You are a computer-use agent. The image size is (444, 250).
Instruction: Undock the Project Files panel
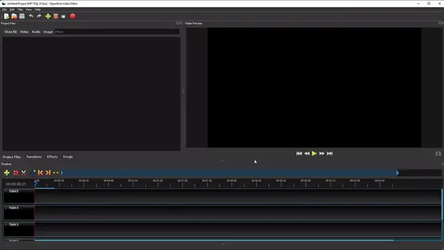tap(178, 23)
